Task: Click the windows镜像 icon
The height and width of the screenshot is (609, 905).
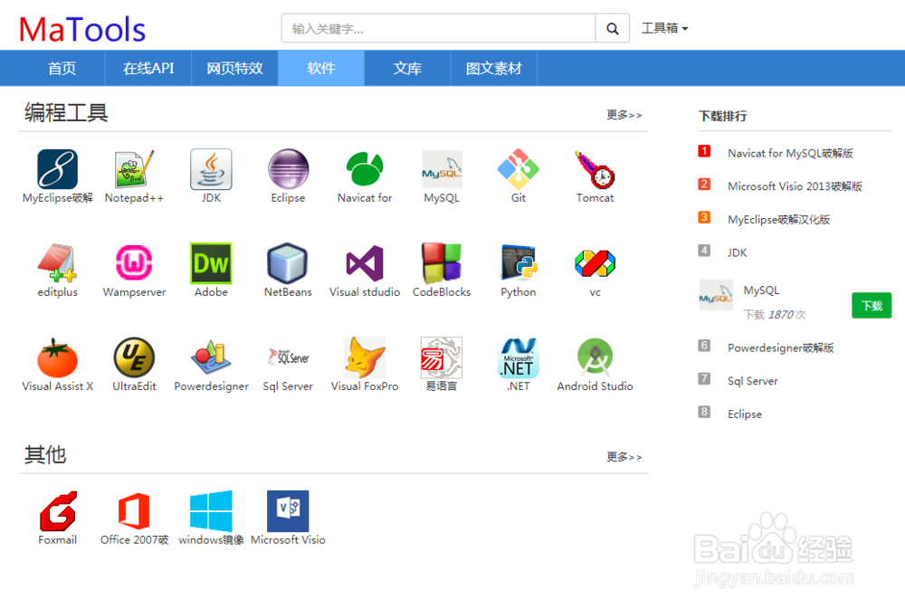Action: pyautogui.click(x=211, y=511)
